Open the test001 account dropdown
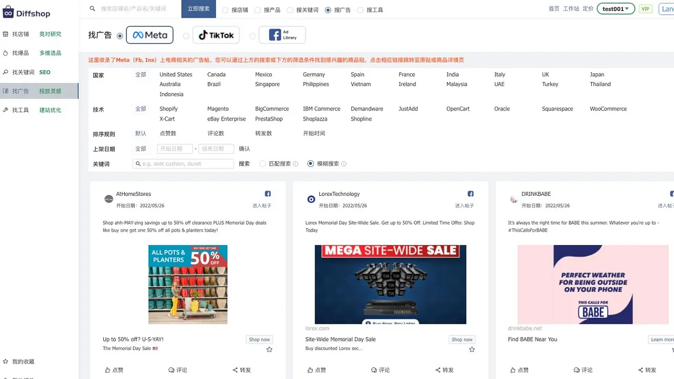This screenshot has height=379, width=674. point(616,9)
